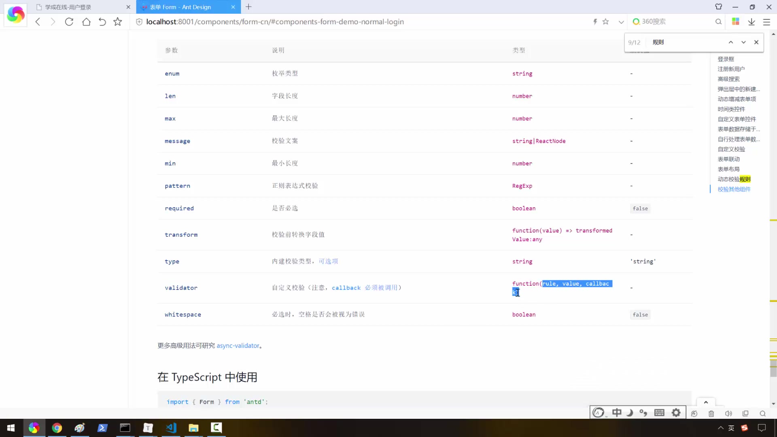Switch to the 表单 Form - Ant Design tab

[x=188, y=7]
